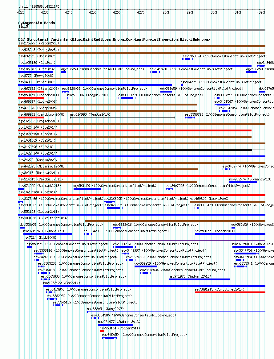
Task: Open esv3330019 variant label
Action: pyautogui.click(x=161, y=95)
